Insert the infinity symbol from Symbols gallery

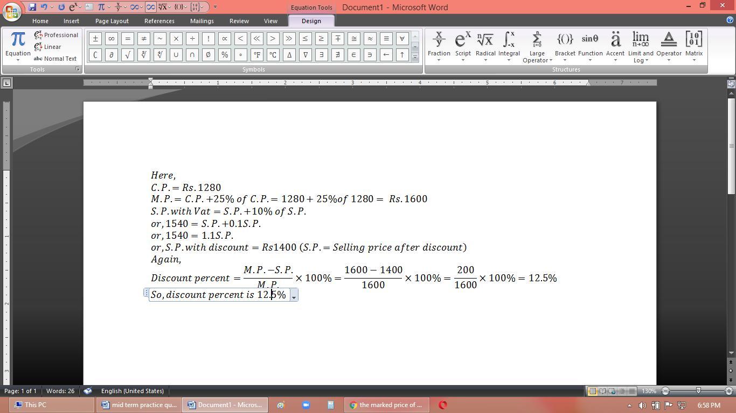112,39
